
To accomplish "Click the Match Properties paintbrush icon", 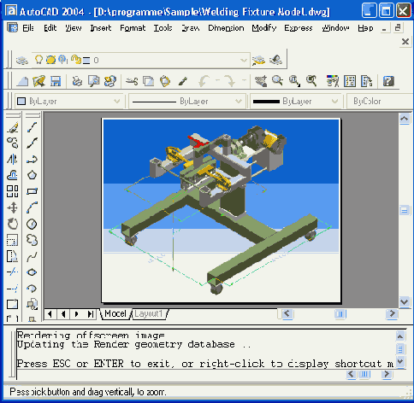I will (183, 81).
